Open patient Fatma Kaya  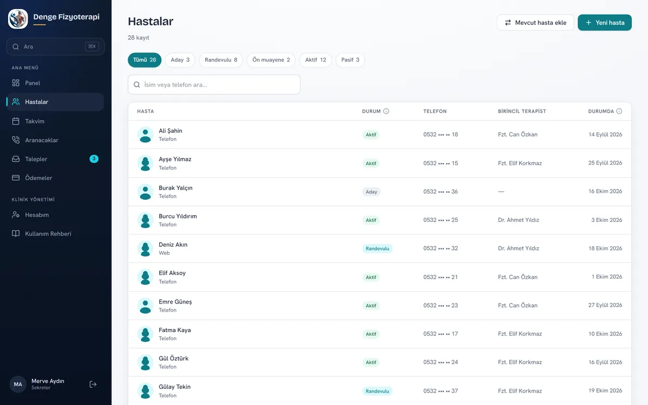point(380,334)
